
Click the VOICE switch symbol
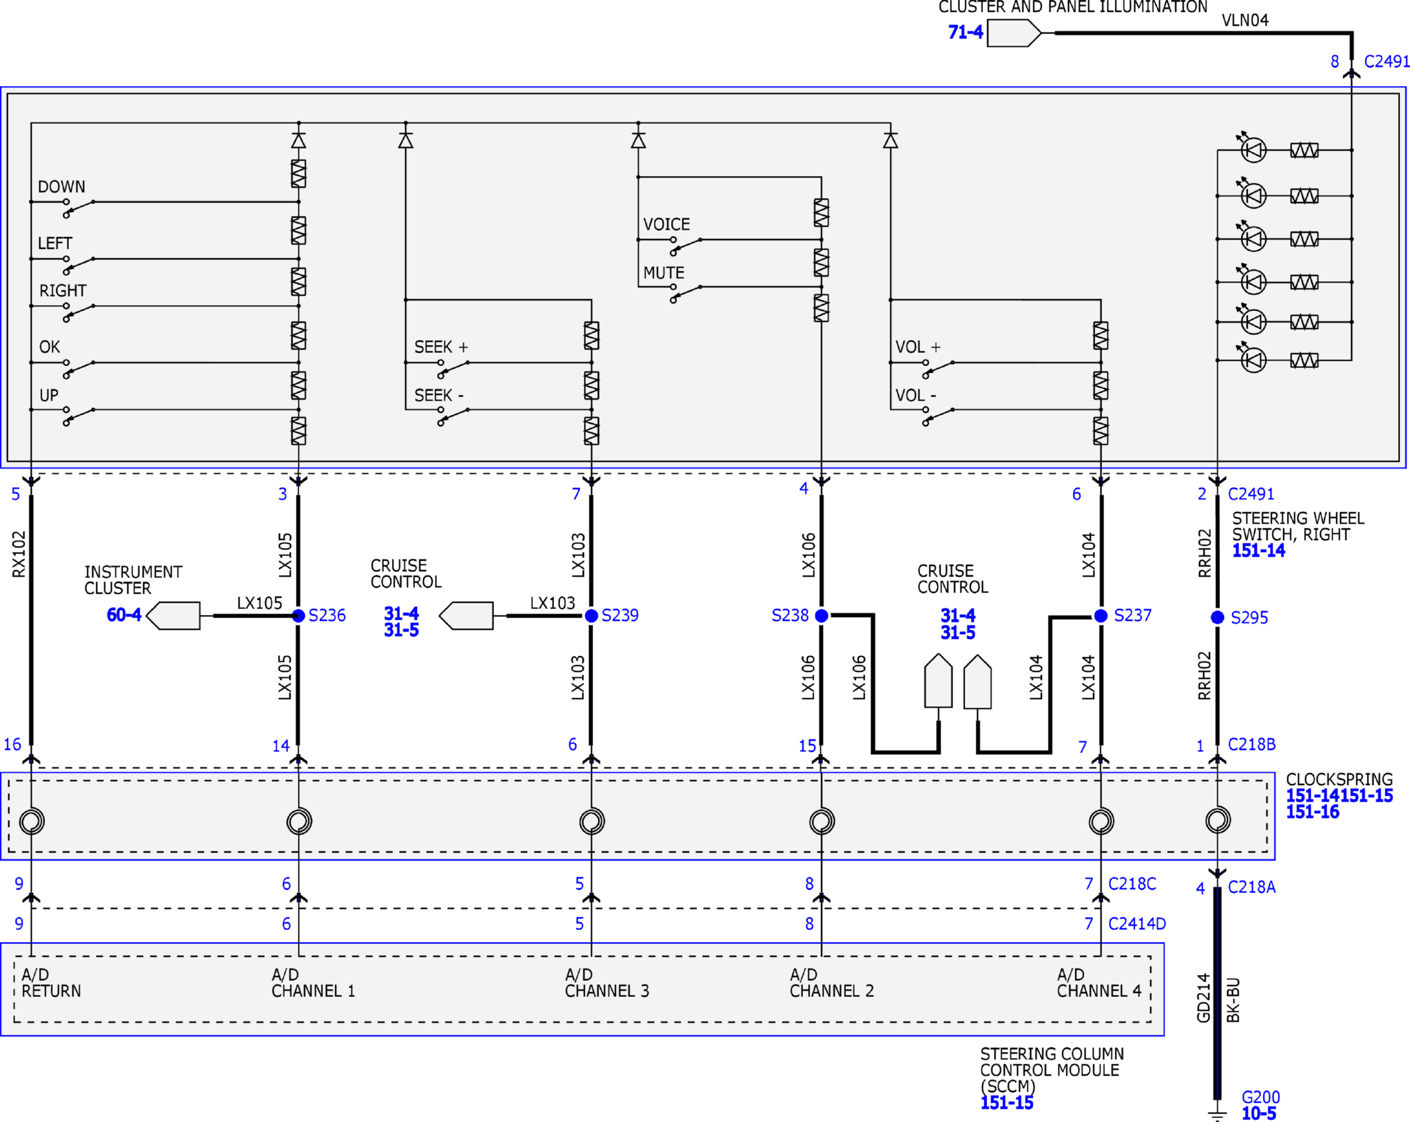pos(686,246)
